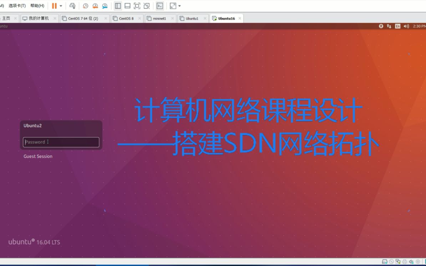Click the Ubuntu sound indicator in the panel
Viewport: 426px width, 266px height.
tap(406, 26)
